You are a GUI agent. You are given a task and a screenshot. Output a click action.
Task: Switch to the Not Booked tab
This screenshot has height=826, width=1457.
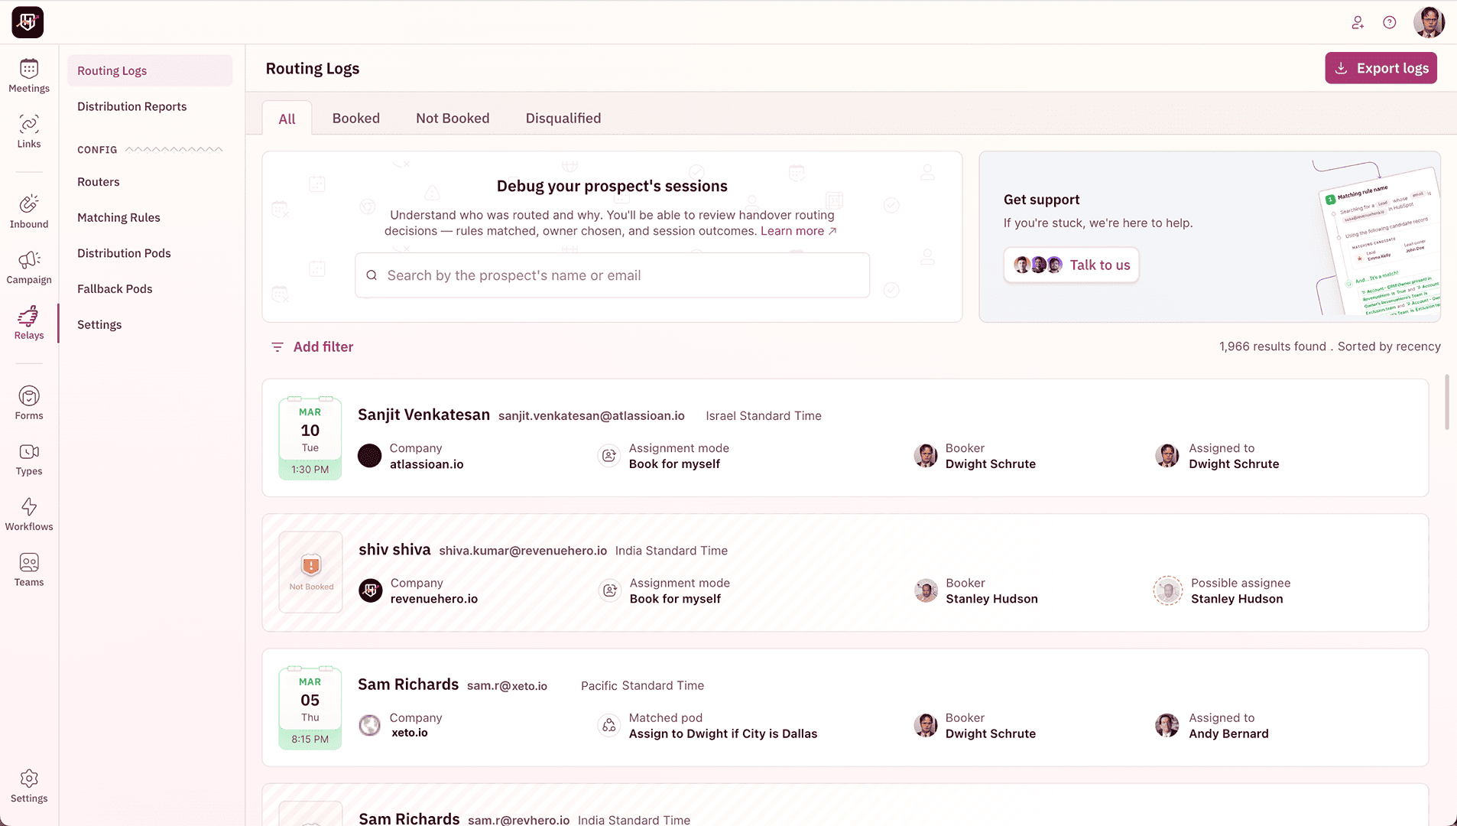(x=453, y=118)
